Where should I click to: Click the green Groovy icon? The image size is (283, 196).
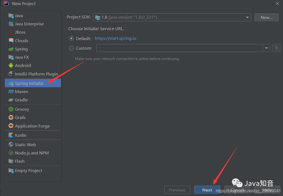(11, 109)
